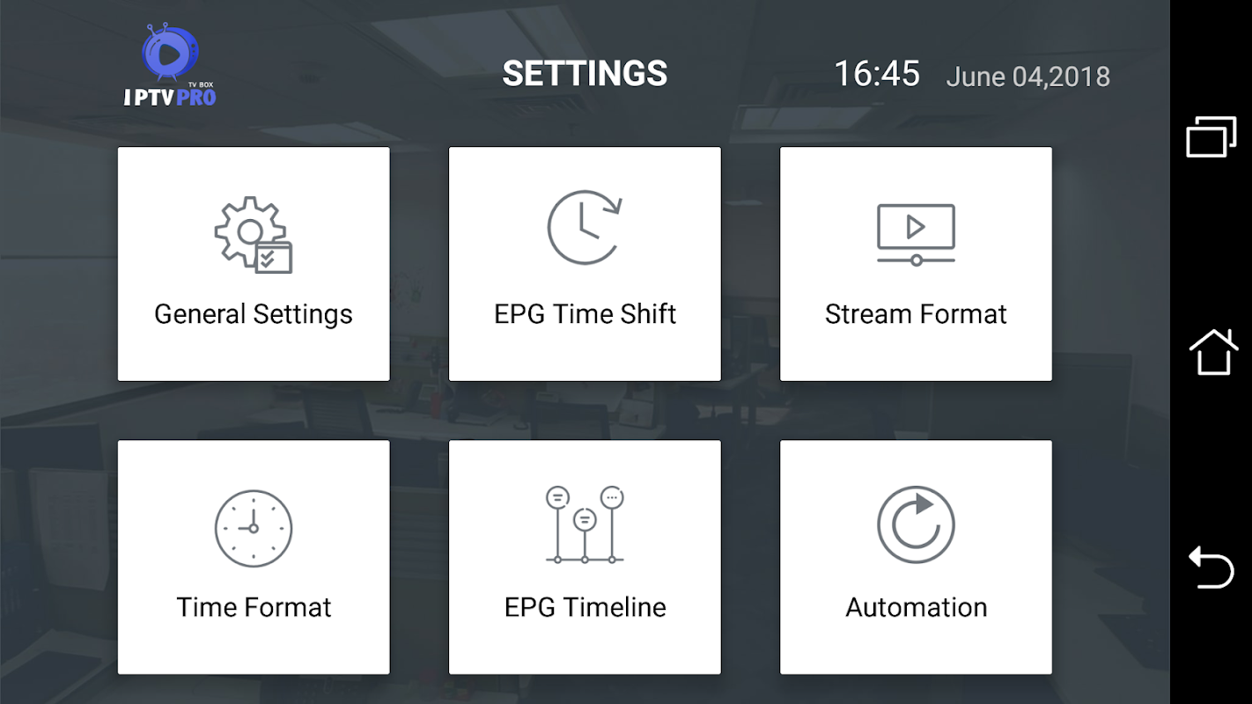
Task: Tap the IPTV Pro logo
Action: tap(170, 66)
